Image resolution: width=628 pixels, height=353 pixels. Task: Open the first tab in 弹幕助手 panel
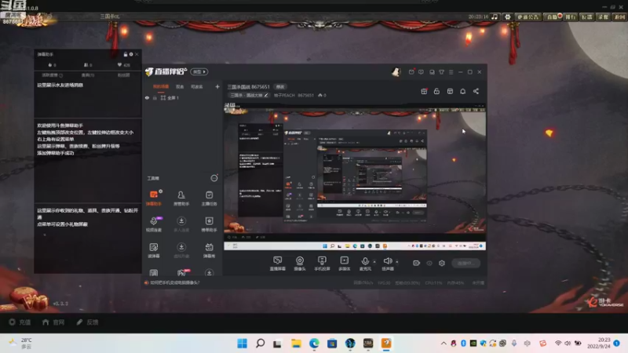click(x=53, y=75)
